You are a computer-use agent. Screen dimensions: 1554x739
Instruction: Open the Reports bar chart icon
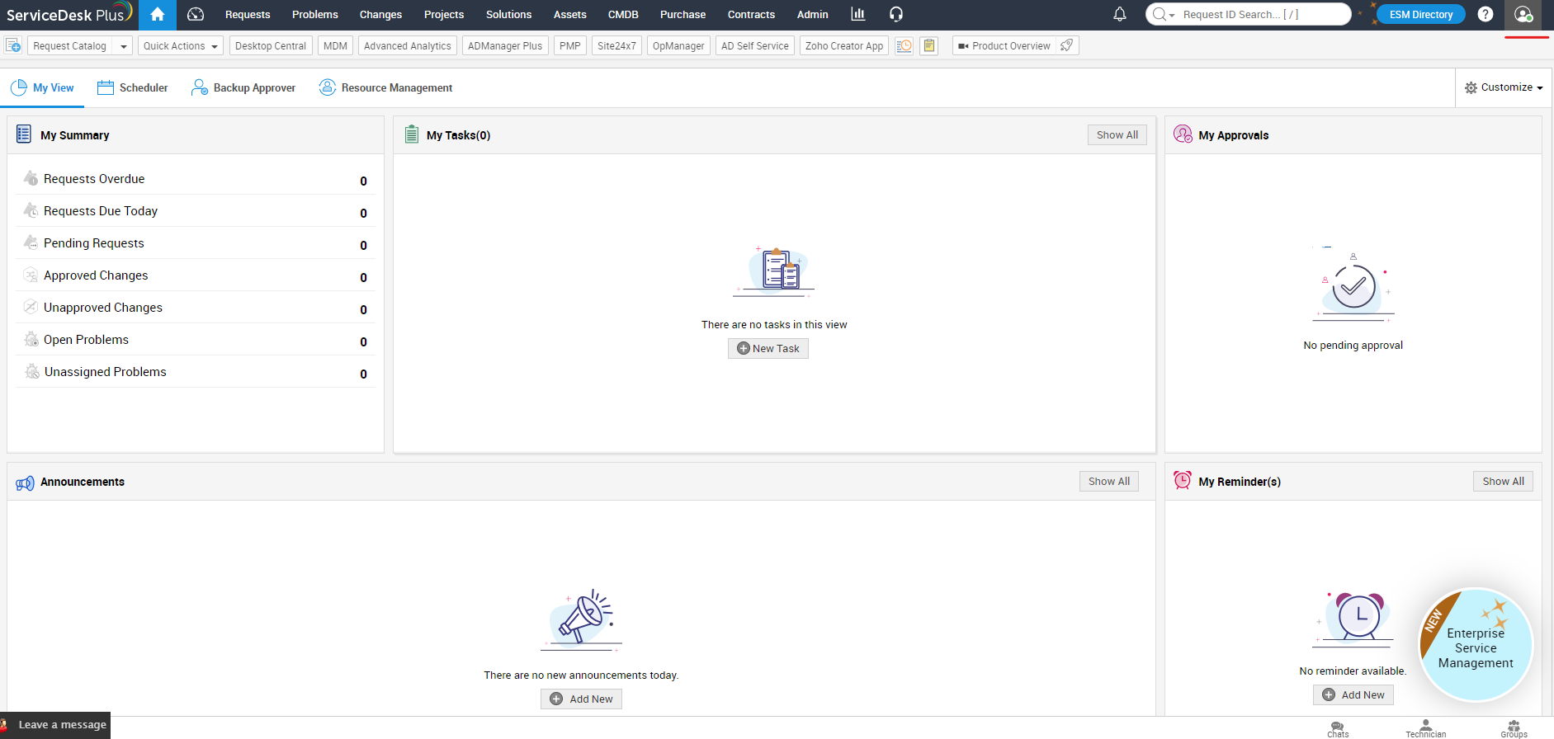click(858, 15)
